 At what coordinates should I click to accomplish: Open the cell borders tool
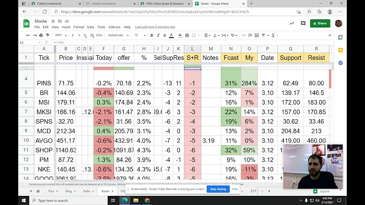point(187,36)
